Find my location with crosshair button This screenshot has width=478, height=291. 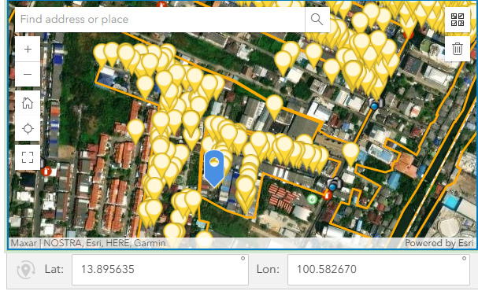[x=28, y=128]
